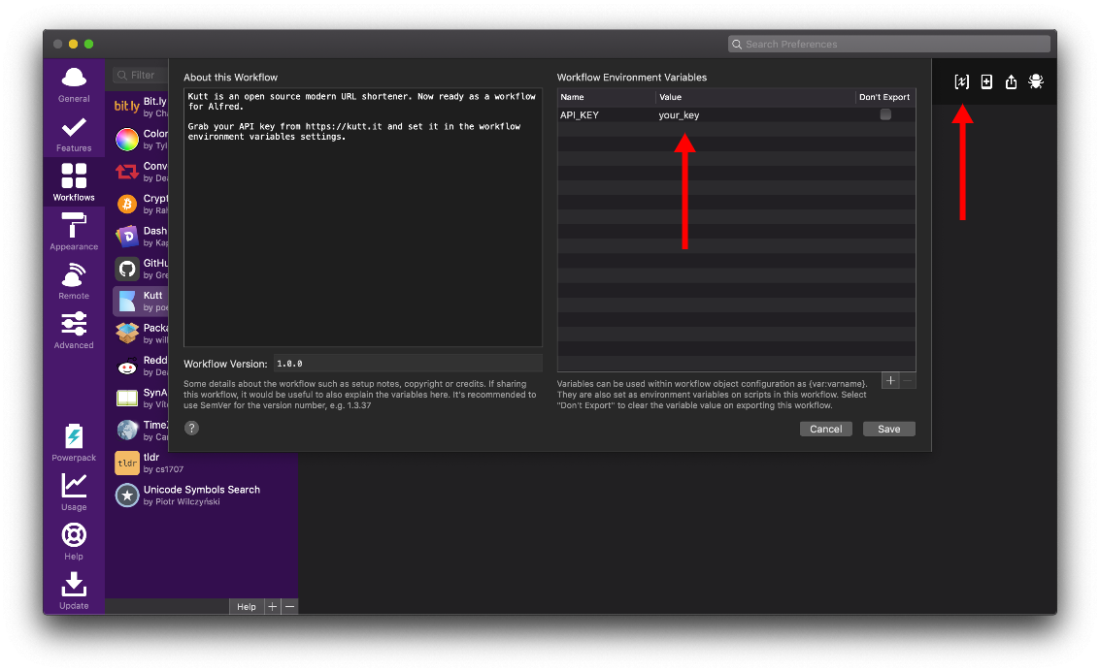Click the workflow Filter field

coord(141,75)
